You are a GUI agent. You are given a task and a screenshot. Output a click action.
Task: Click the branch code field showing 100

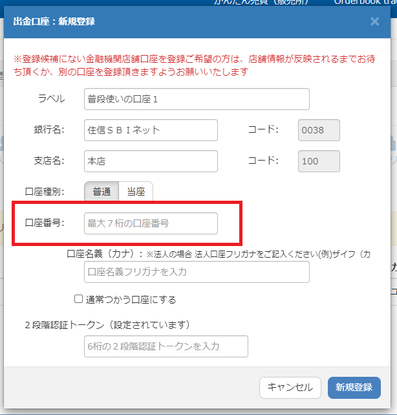[319, 161]
